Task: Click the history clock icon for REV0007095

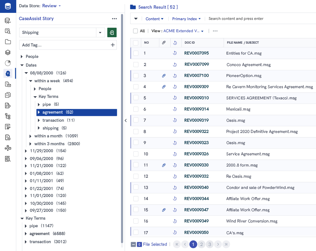Action: coord(175,53)
